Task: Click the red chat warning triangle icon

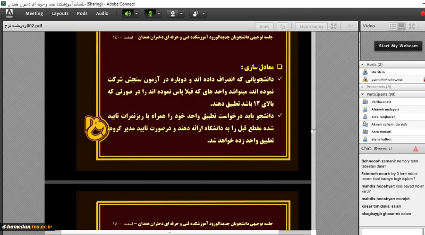Action: coord(416,149)
